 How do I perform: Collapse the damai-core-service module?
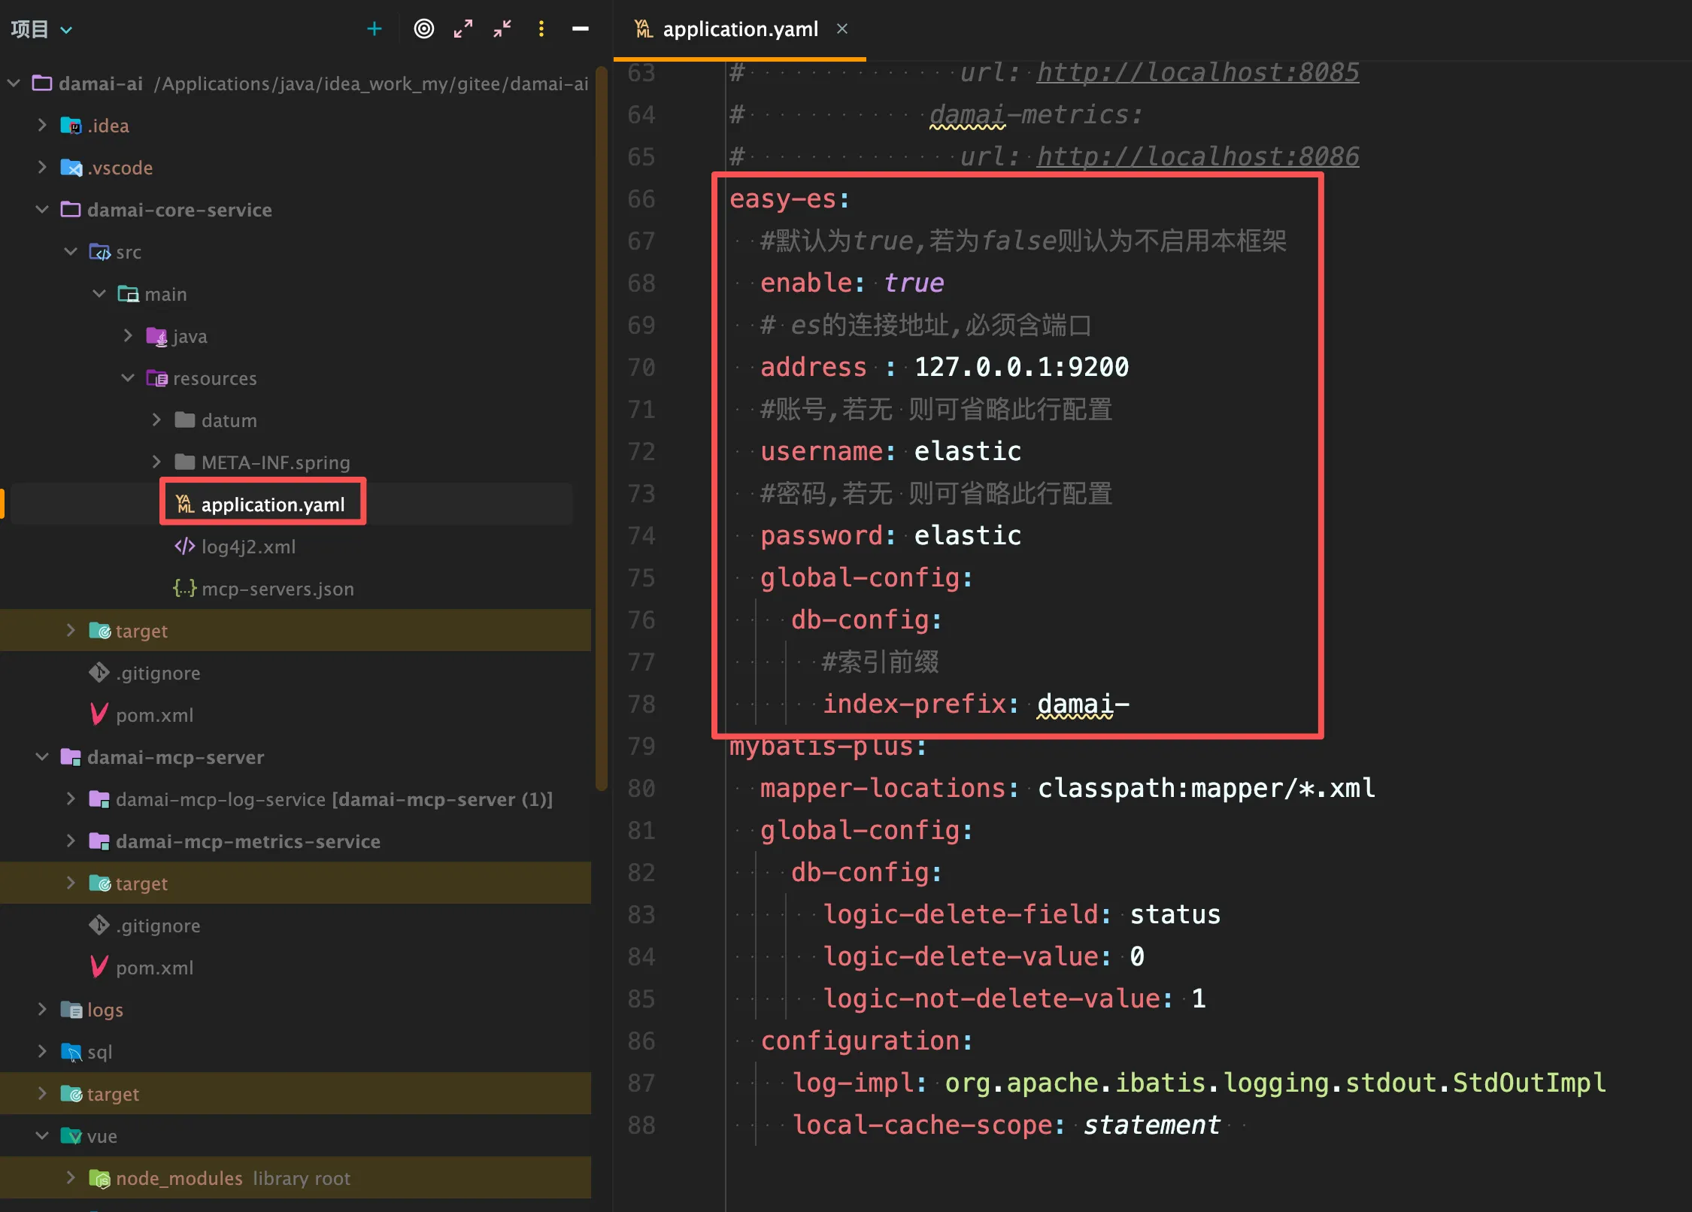(42, 210)
